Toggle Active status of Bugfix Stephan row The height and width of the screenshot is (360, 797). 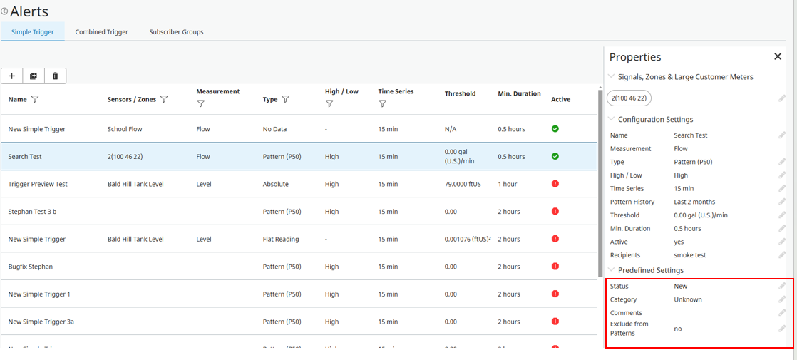[555, 267]
